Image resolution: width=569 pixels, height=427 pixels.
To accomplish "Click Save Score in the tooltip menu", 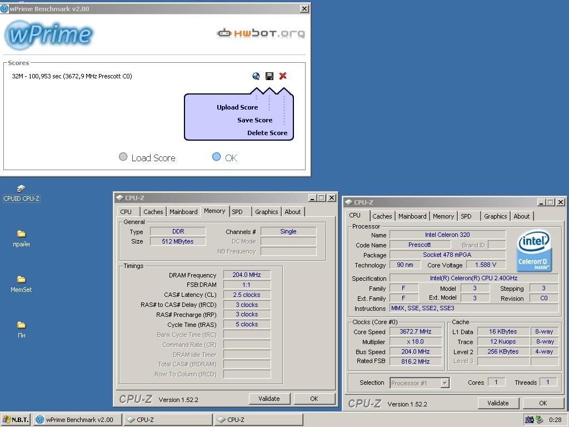I will (x=254, y=120).
